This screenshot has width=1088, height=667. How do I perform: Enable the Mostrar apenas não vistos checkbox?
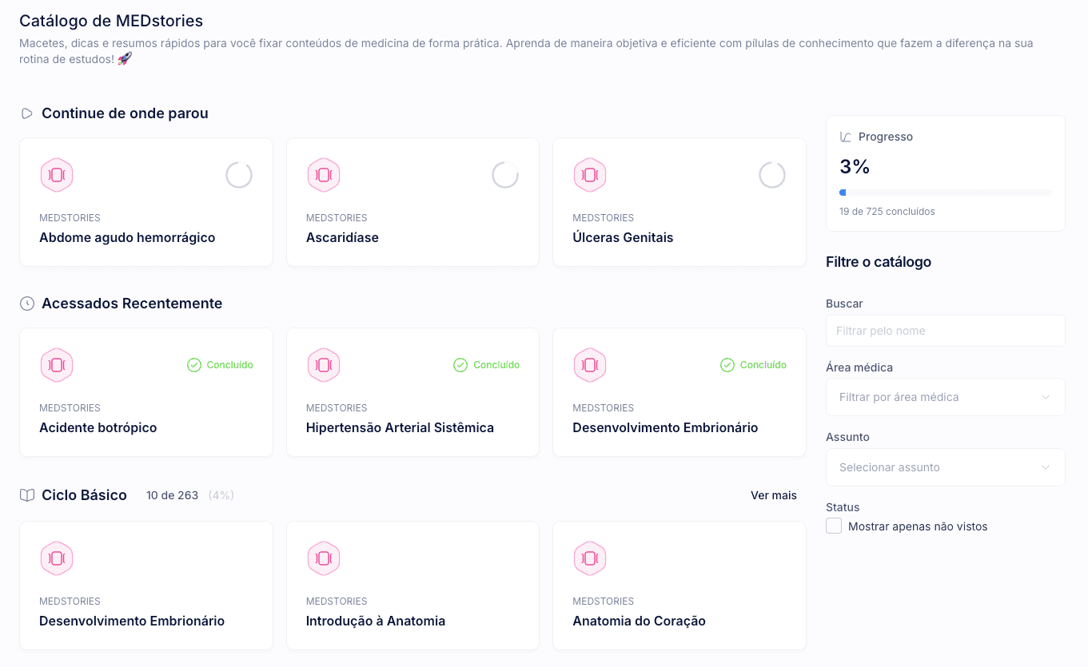[834, 526]
